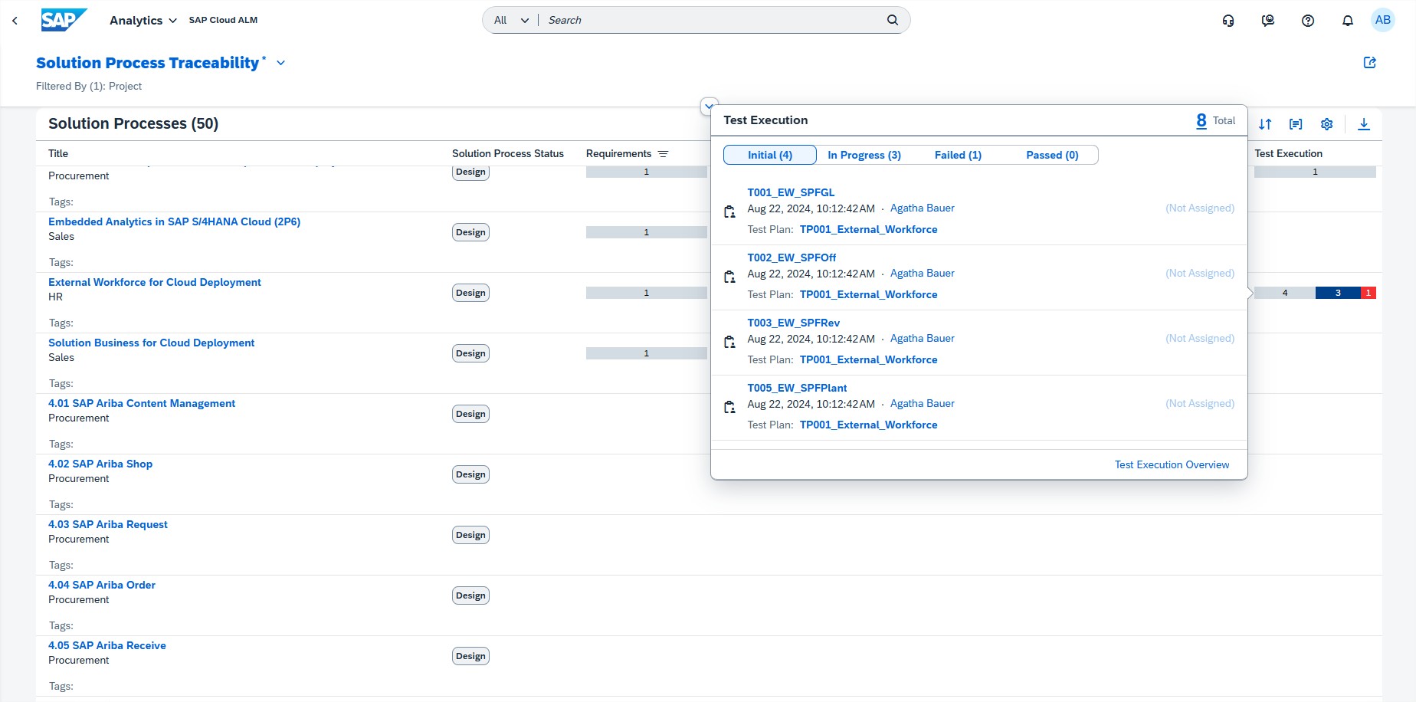The image size is (1416, 702).
Task: Open the table sort settings icon
Action: pyautogui.click(x=1265, y=124)
